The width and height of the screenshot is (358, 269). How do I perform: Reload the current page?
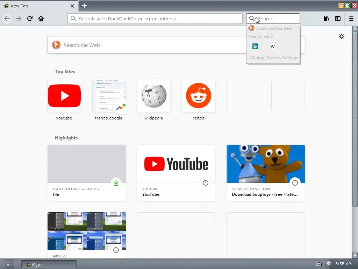coord(30,19)
